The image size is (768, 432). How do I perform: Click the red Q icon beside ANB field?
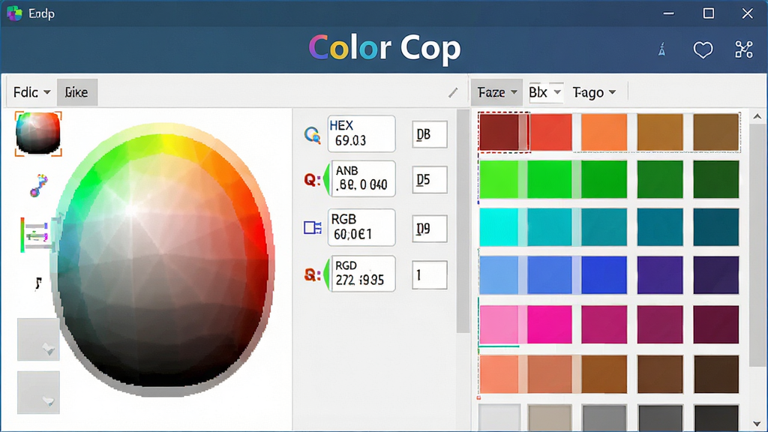pyautogui.click(x=312, y=180)
